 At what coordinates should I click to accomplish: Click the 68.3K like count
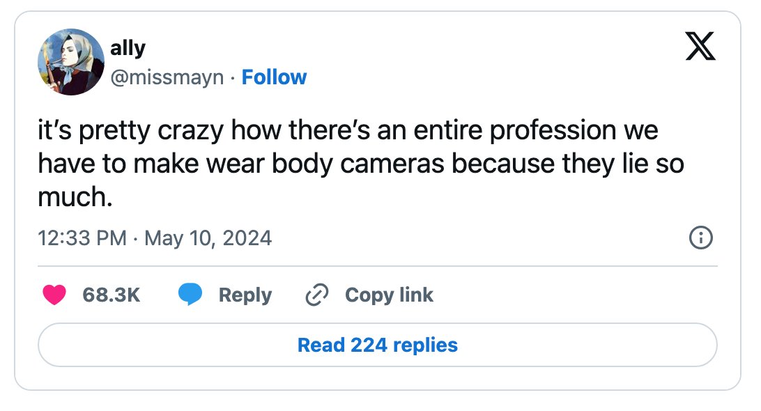(111, 295)
